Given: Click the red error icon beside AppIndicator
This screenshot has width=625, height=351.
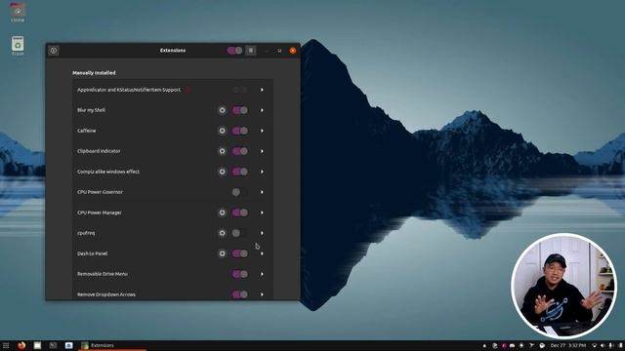Looking at the screenshot, I should 187,90.
